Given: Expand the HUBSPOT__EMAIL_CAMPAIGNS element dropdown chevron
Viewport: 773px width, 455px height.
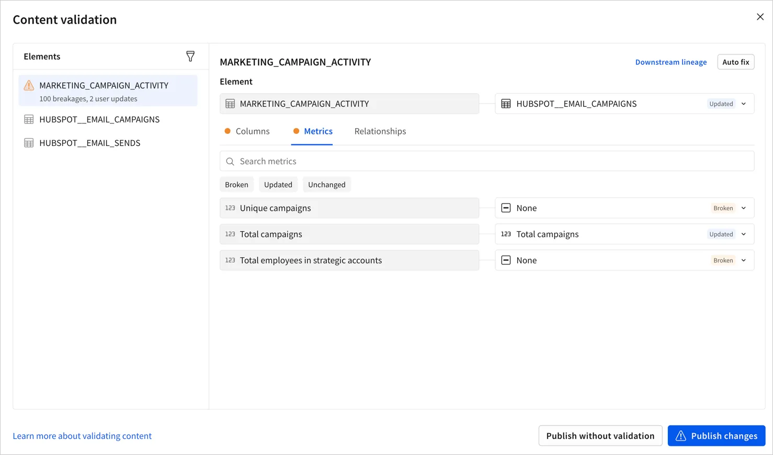Looking at the screenshot, I should click(x=744, y=104).
